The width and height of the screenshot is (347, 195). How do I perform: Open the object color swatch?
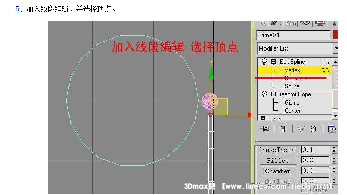[x=335, y=35]
